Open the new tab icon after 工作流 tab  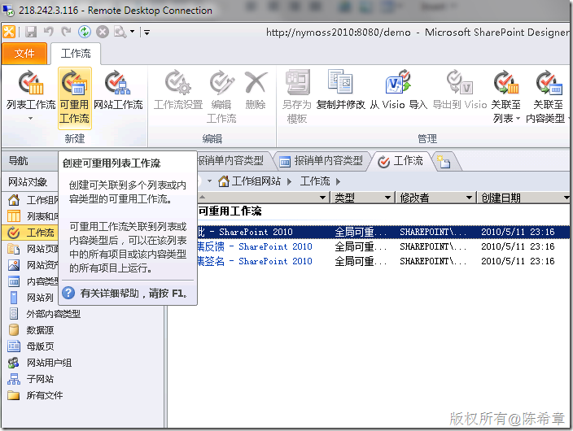pyautogui.click(x=444, y=161)
